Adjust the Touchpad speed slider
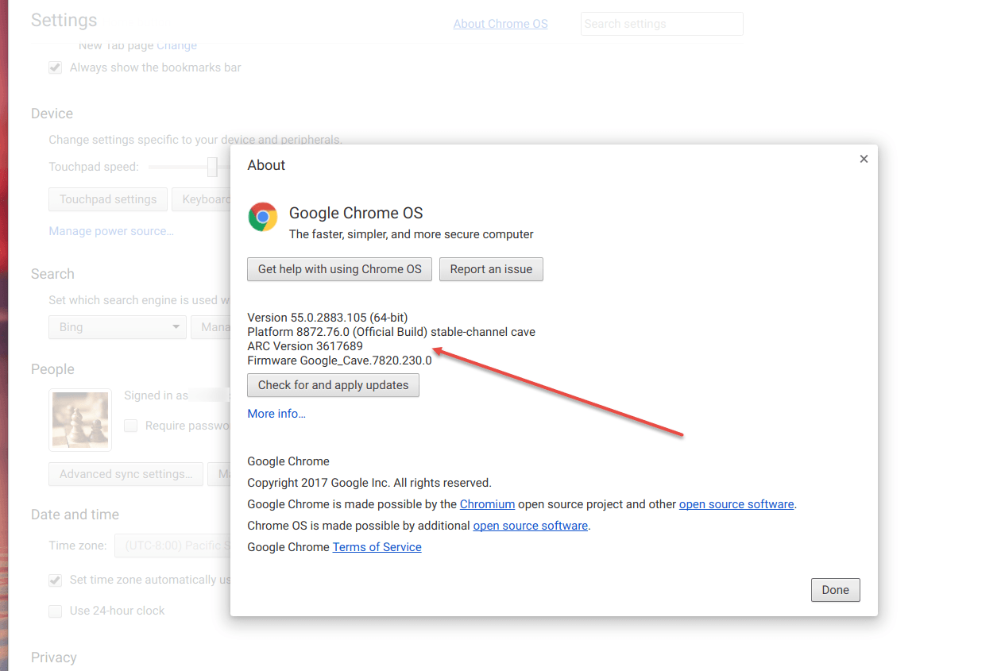The height and width of the screenshot is (671, 1001). [212, 167]
